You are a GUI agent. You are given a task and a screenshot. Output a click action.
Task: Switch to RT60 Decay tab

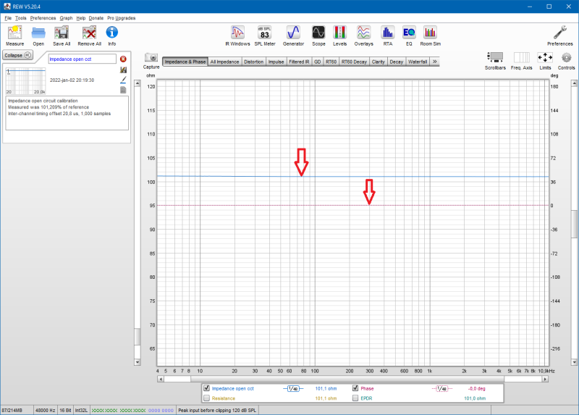354,62
